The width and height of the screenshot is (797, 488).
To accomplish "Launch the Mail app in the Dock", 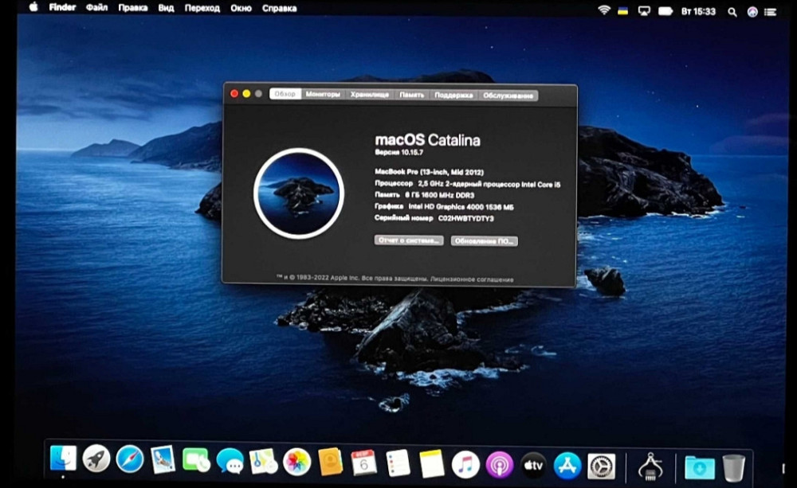I will point(163,460).
